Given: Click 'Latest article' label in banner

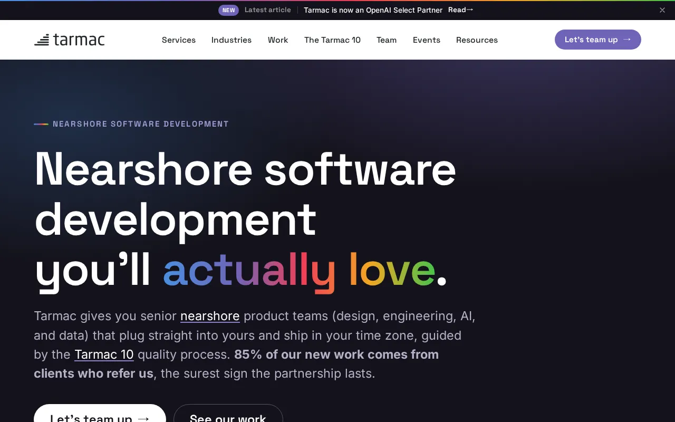Looking at the screenshot, I should point(267,10).
